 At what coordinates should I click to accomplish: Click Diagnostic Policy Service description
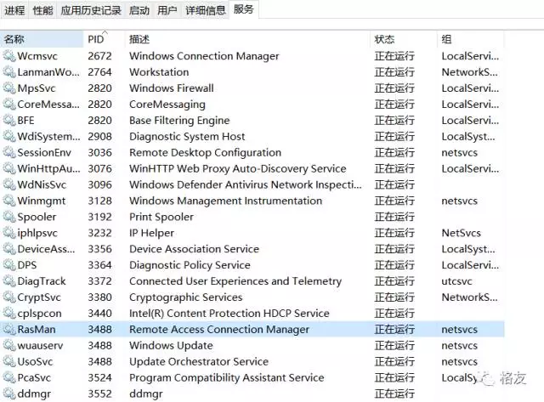click(190, 265)
